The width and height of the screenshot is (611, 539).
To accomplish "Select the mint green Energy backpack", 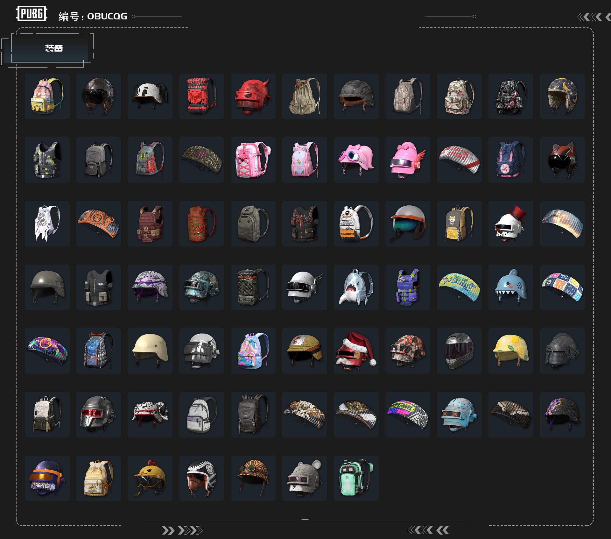I will [x=356, y=478].
